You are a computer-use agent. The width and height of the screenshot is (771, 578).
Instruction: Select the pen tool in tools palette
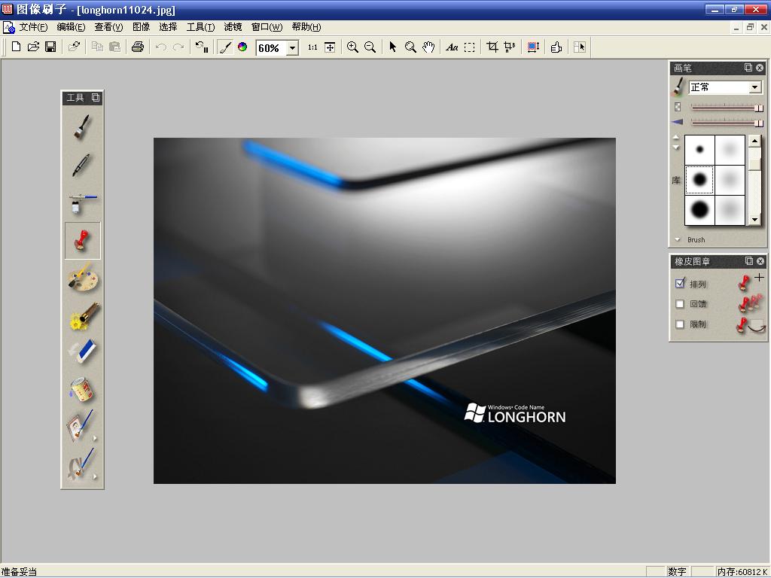coord(82,165)
